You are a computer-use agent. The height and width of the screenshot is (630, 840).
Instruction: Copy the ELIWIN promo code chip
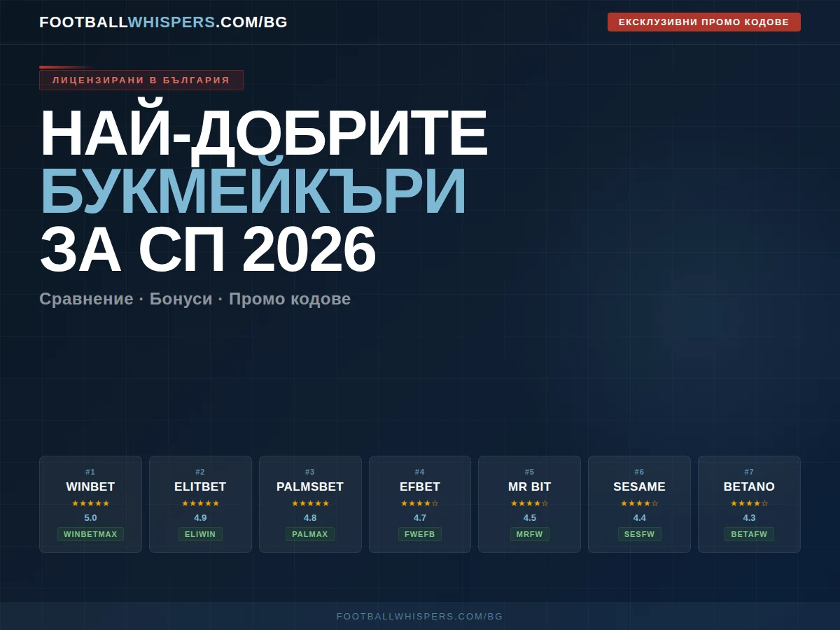coord(200,534)
